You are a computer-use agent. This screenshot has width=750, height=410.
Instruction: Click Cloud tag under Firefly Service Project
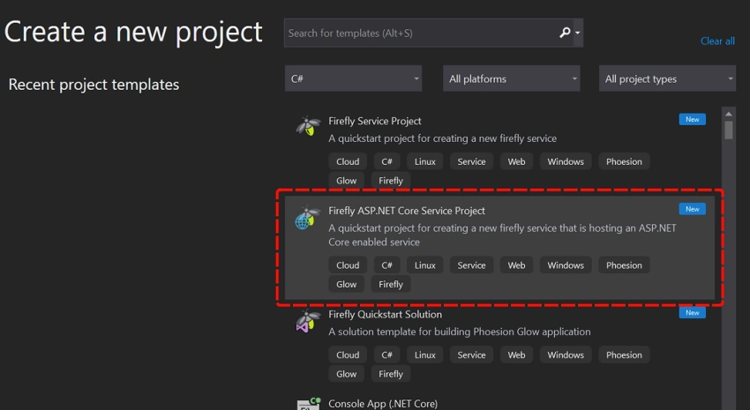point(348,161)
